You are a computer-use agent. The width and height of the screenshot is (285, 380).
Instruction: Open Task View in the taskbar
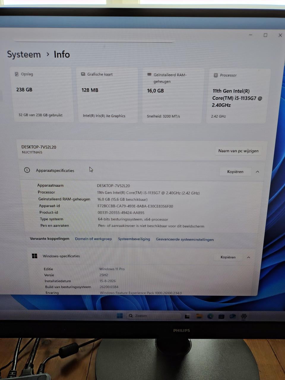pyautogui.click(x=187, y=316)
